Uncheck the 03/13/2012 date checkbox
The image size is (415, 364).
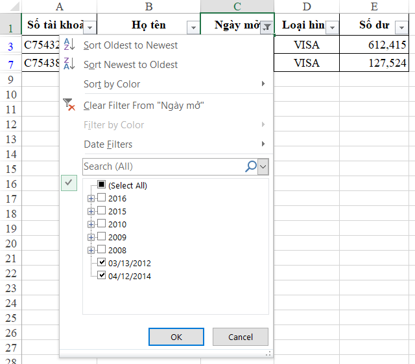coord(101,263)
